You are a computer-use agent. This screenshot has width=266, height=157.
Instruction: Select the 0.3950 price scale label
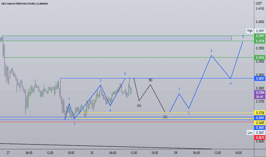(x=260, y=48)
